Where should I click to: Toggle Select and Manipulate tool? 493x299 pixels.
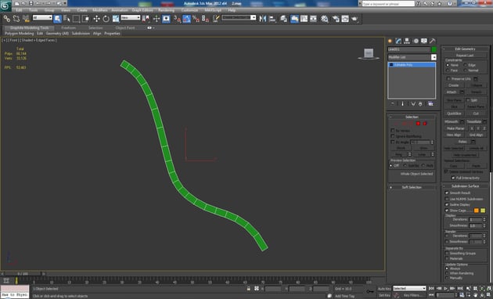tap(157, 19)
